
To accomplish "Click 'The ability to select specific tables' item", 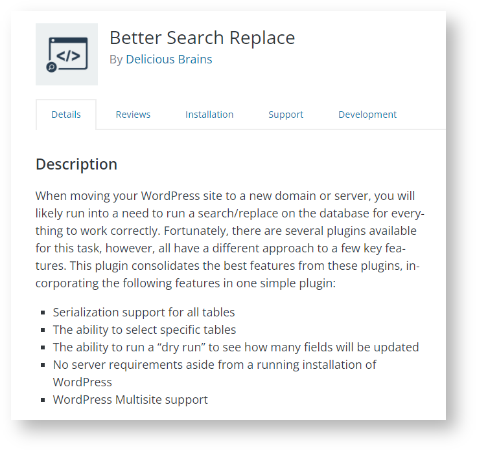I will [145, 330].
